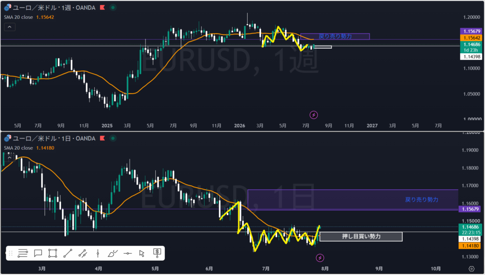Image resolution: width=485 pixels, height=275 pixels.
Task: Click the green market status dot on weekly chart
Action: [x=113, y=8]
